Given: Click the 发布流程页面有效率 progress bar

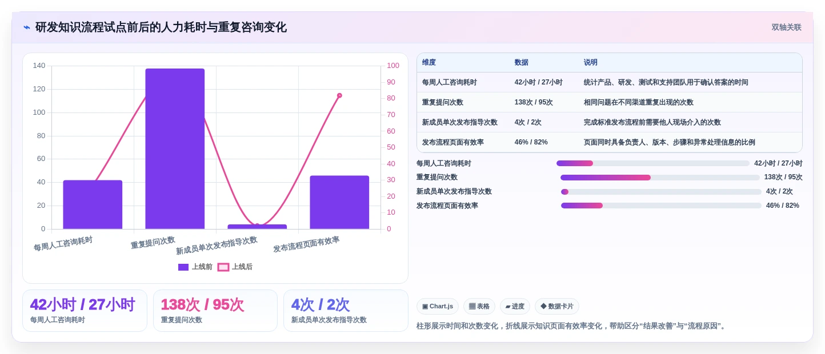Looking at the screenshot, I should [661, 206].
